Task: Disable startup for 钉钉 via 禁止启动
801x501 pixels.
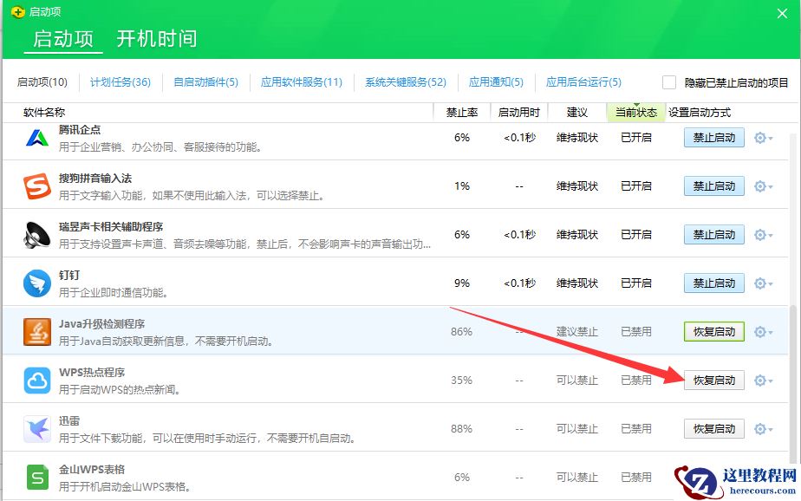Action: coord(716,283)
